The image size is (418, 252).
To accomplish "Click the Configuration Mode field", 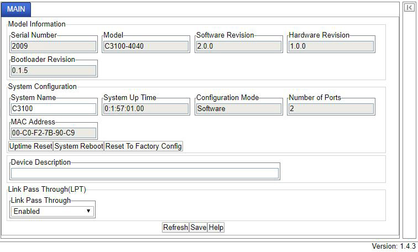I will 239,109.
